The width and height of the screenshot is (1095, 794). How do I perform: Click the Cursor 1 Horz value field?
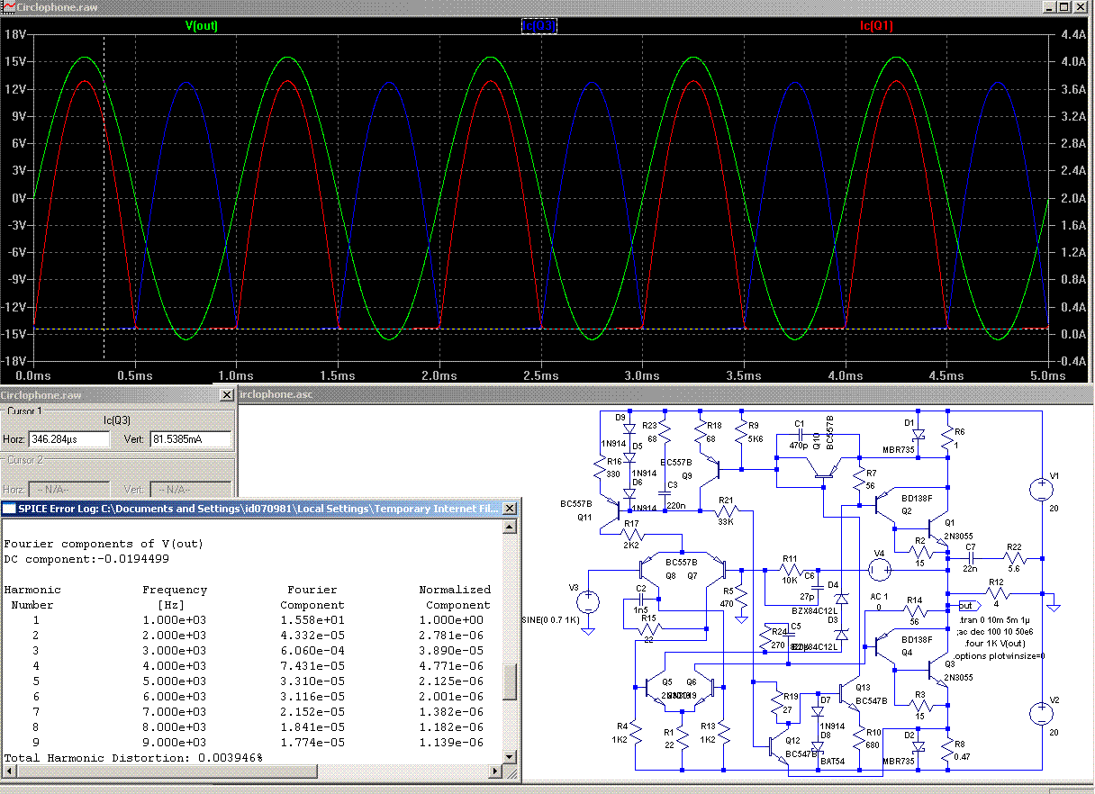(x=69, y=439)
